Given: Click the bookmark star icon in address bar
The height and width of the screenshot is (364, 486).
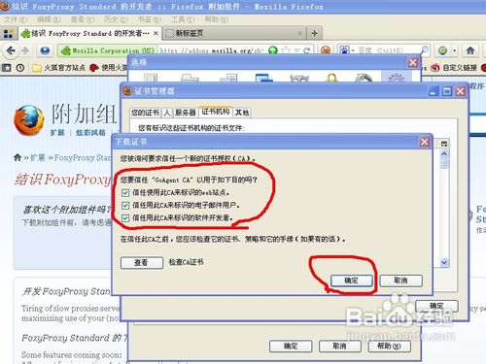Looking at the screenshot, I should point(286,50).
